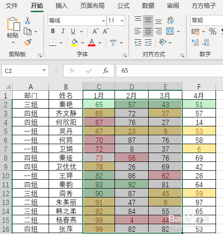Apply cell borders using borders icon
Image resolution: width=223 pixels, height=234 pixels.
pyautogui.click(x=52, y=43)
